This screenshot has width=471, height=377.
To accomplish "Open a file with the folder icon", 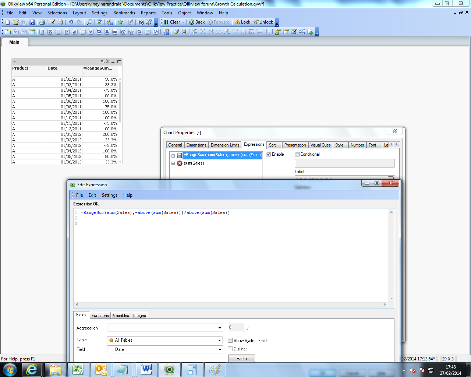I will 15,22.
